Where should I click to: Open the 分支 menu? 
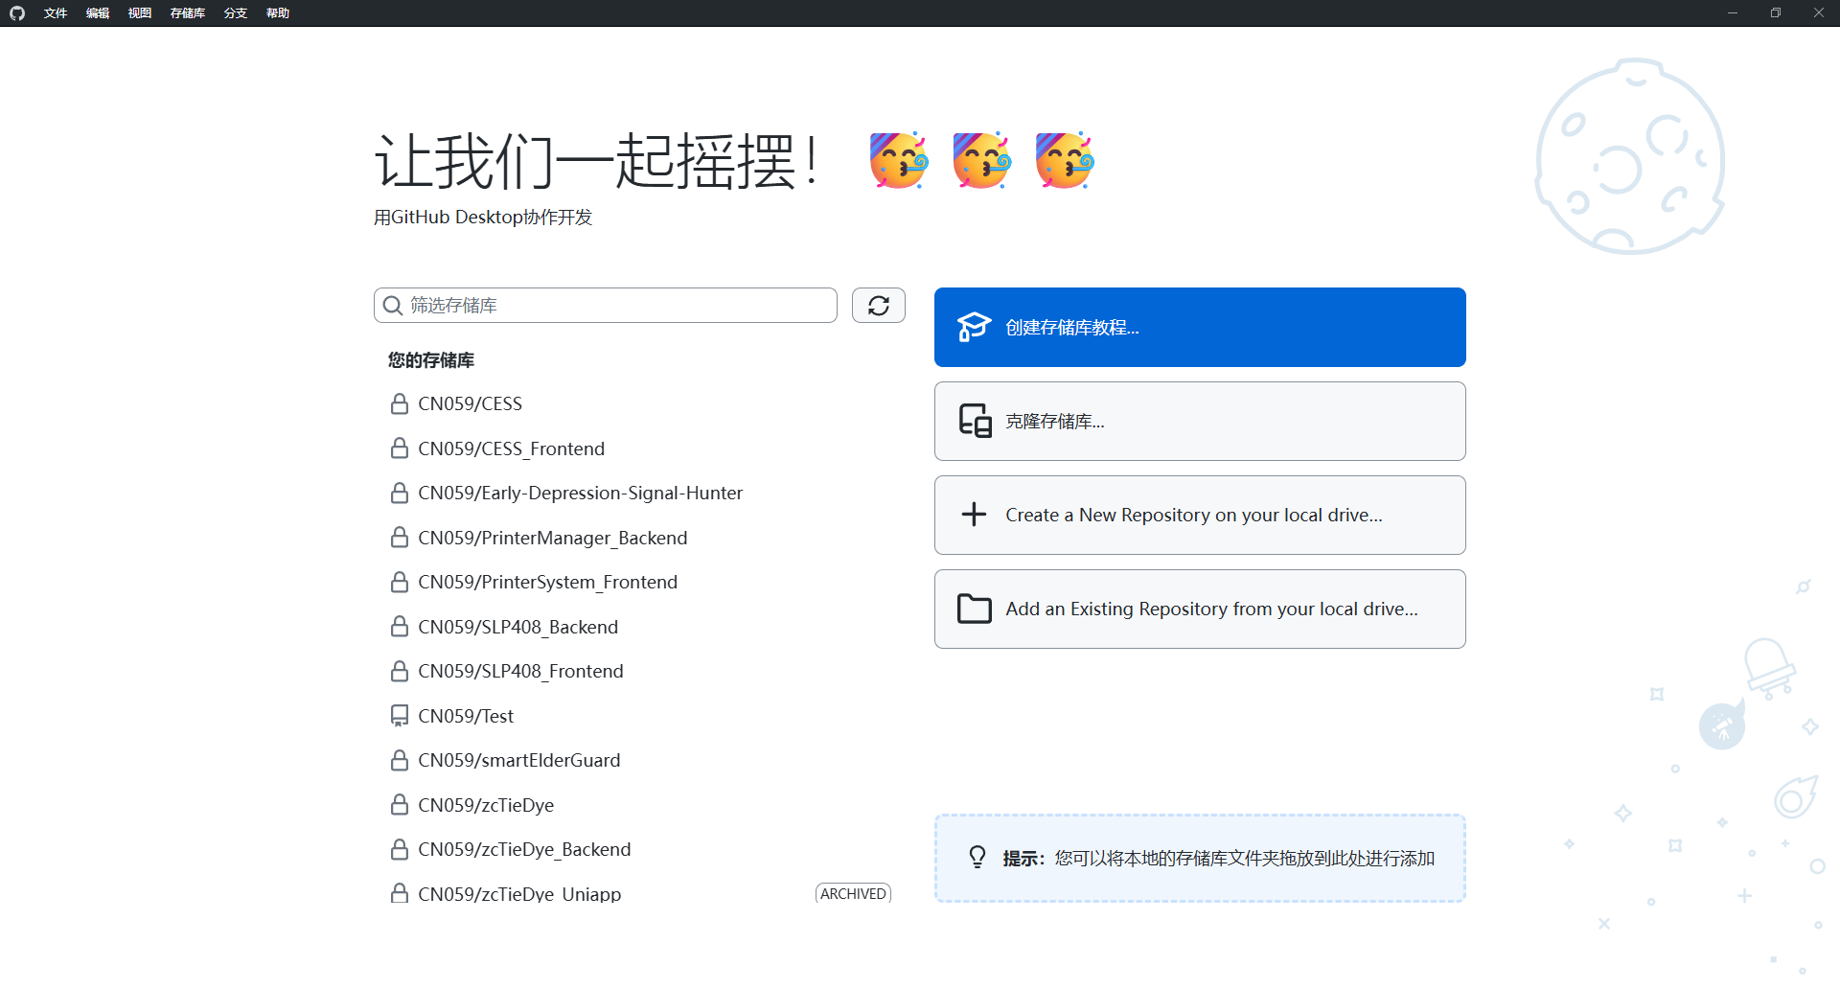click(235, 13)
